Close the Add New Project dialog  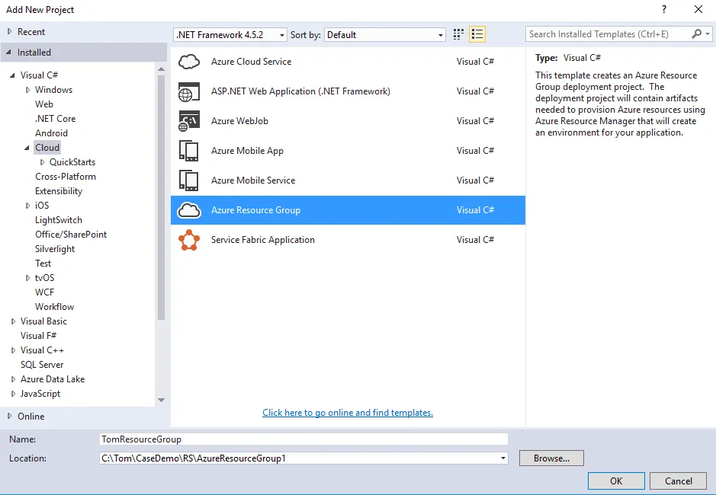[698, 10]
